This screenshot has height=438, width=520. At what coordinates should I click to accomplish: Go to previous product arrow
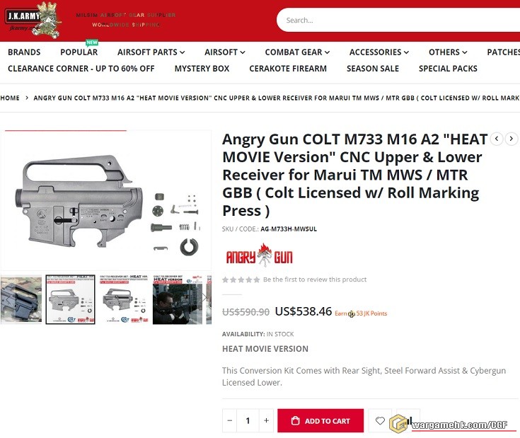coord(497,139)
